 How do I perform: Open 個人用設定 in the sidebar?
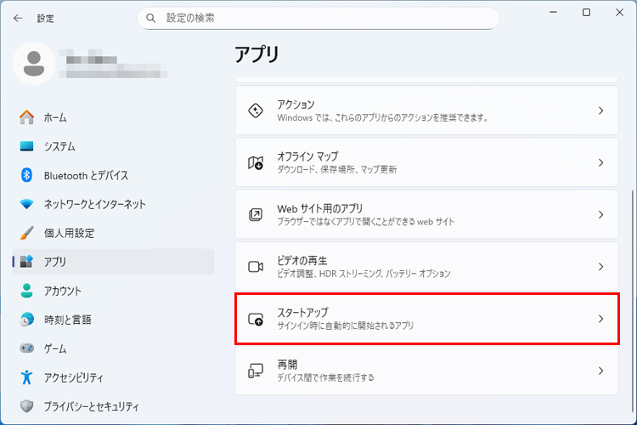pos(69,233)
